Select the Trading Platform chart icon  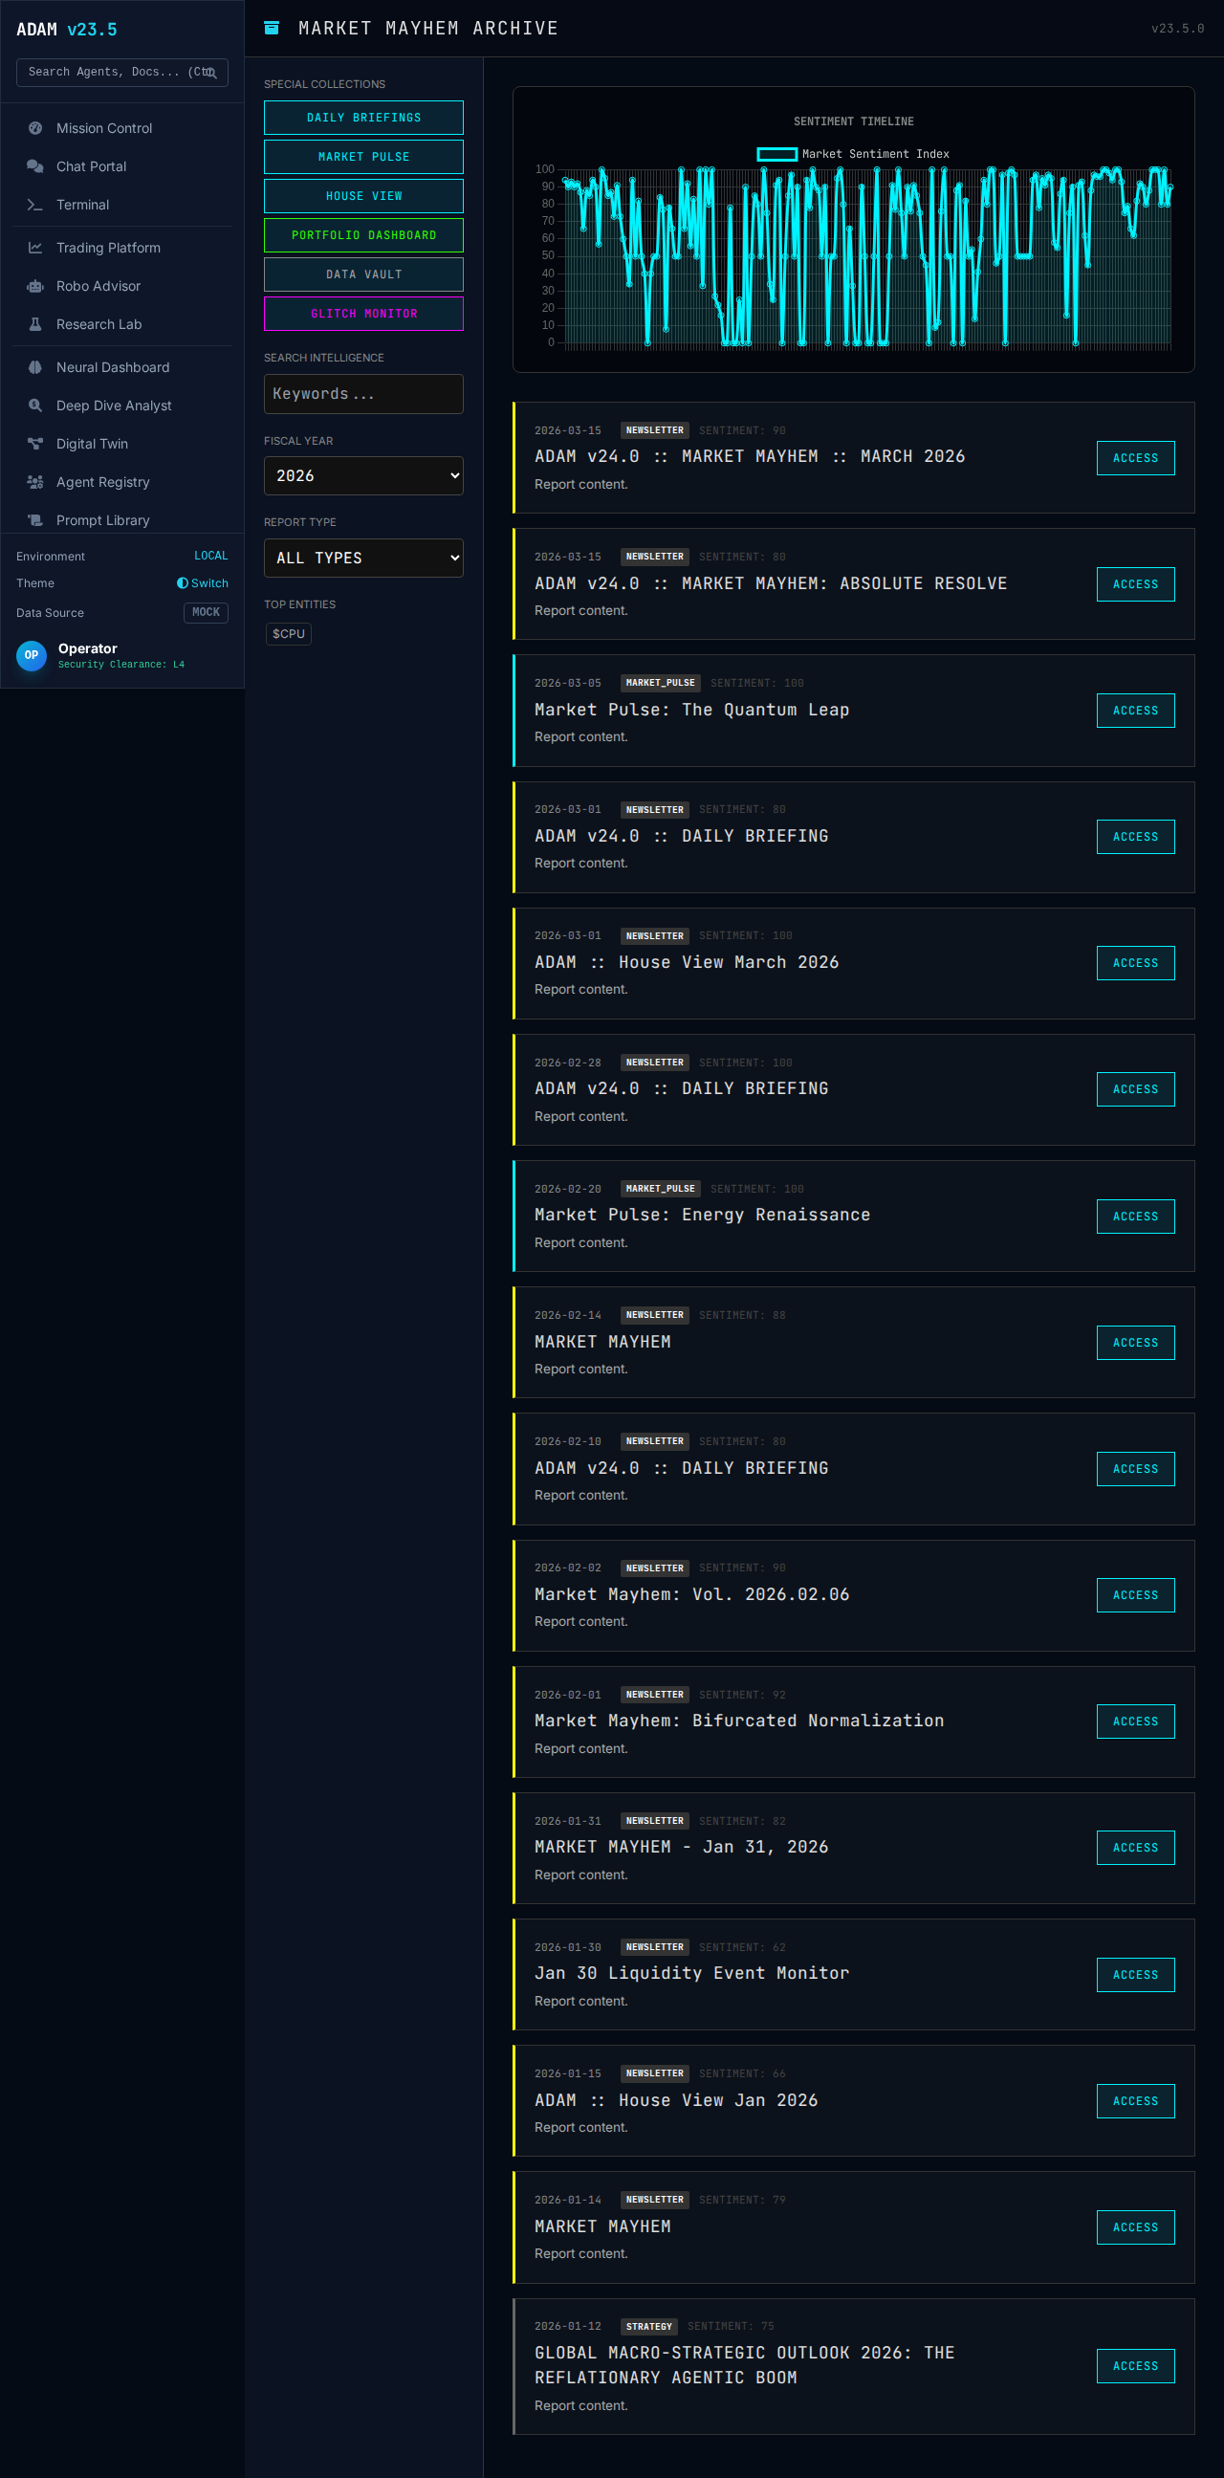pos(35,249)
